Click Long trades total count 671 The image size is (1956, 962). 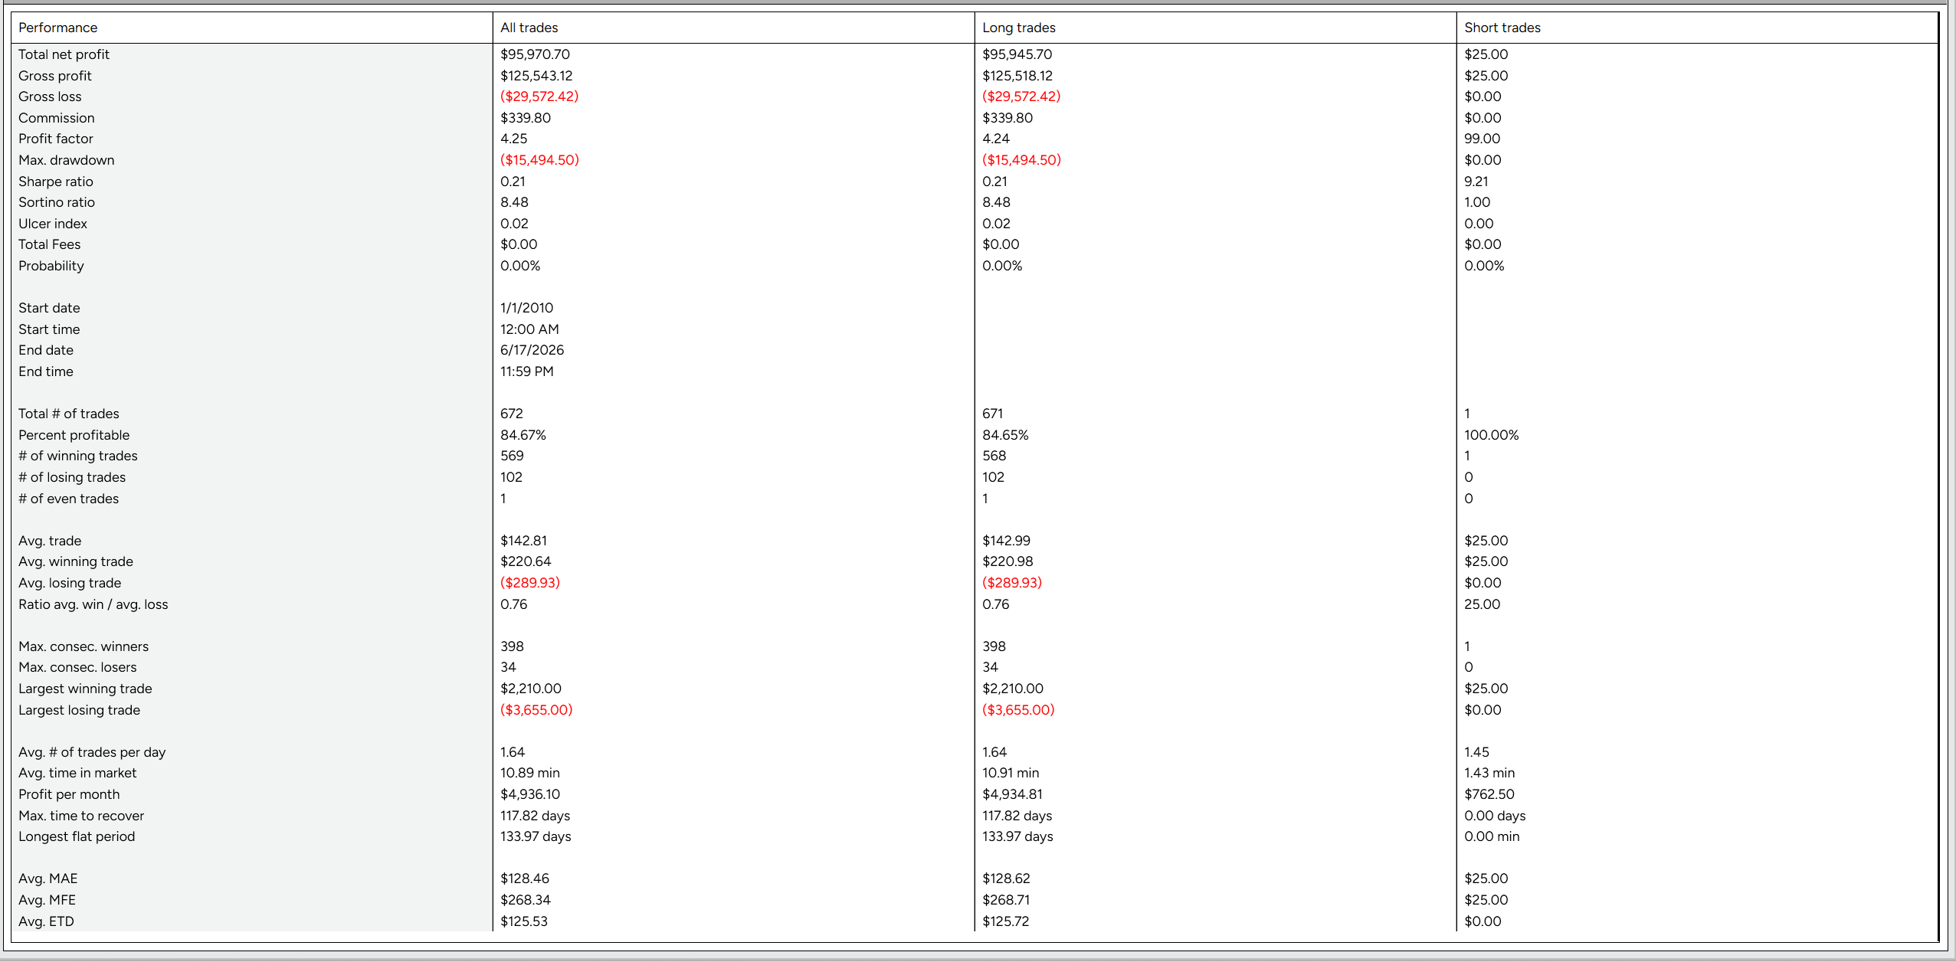992,414
